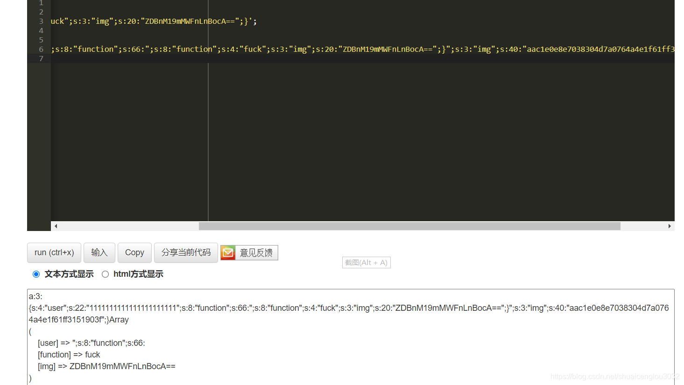
Task: Click the mail envelope feedback icon
Action: (x=228, y=252)
